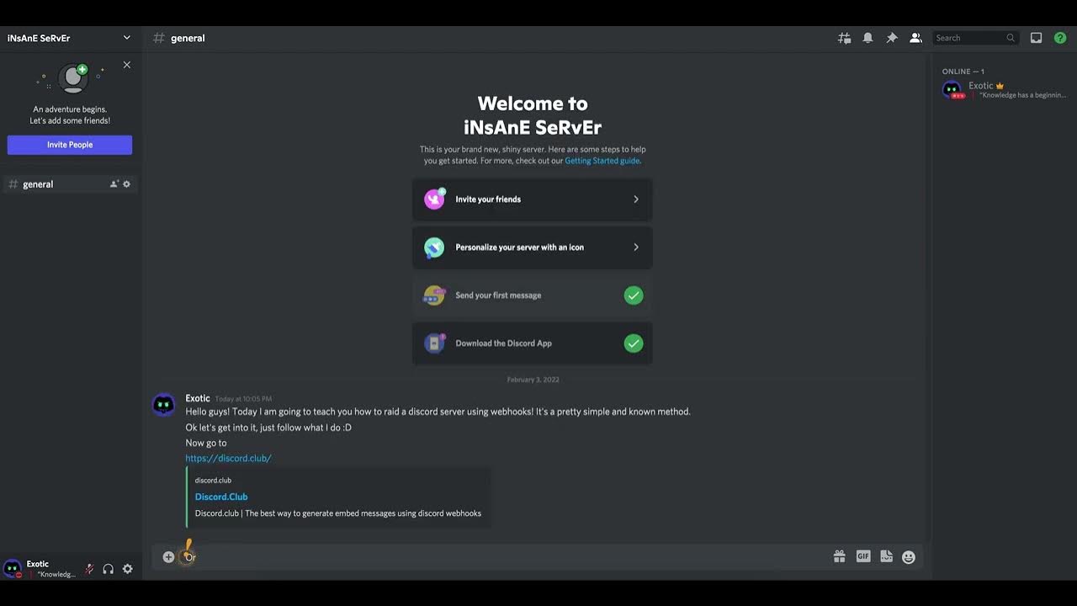1077x606 pixels.
Task: Click the plus attachment button in message box
Action: [168, 557]
